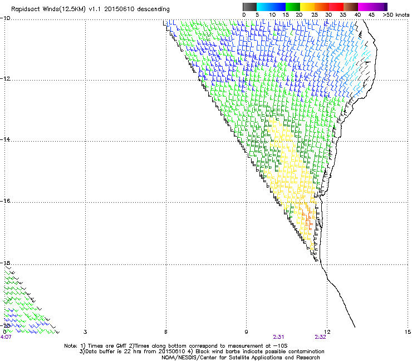Screen dimensions: 412x361
Task: Click the latitude axis label '-10'
Action: tap(5, 18)
